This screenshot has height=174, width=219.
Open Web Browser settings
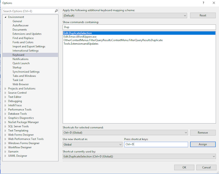click(x=21, y=84)
